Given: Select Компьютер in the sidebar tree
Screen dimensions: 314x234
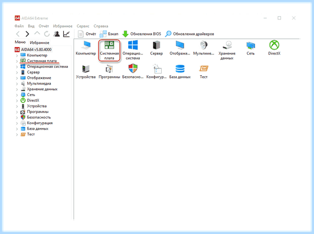Looking at the screenshot, I should [34, 55].
